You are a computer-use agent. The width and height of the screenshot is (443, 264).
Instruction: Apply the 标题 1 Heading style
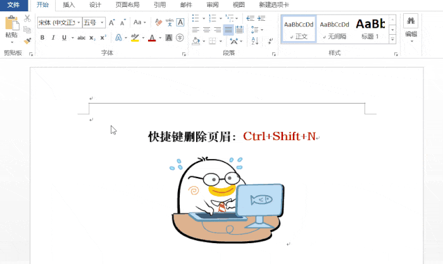[x=370, y=29]
